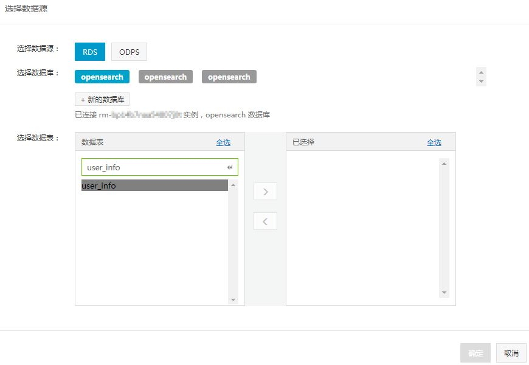Move selected table right with arrow
The width and height of the screenshot is (529, 365).
(x=266, y=192)
